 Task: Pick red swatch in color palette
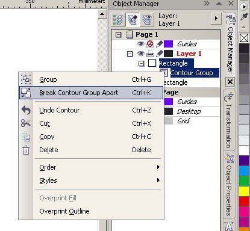[244, 202]
